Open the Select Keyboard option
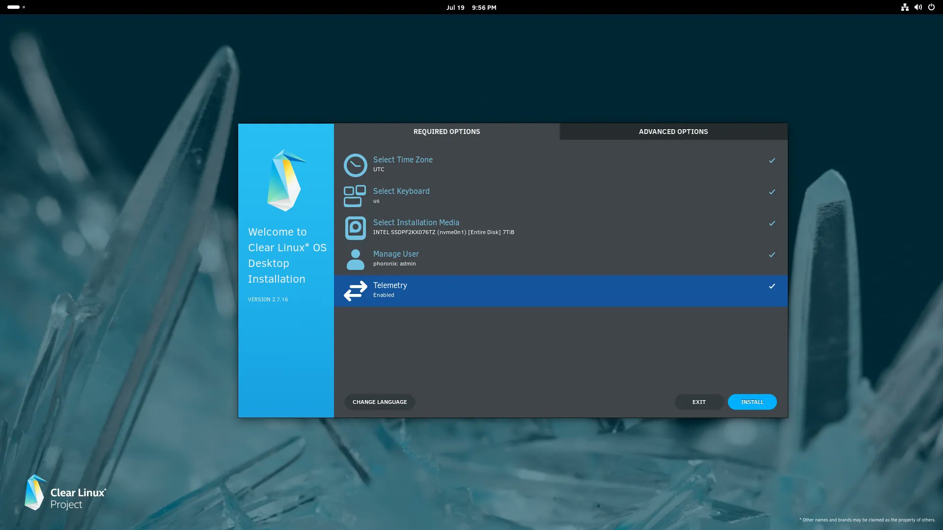Image resolution: width=943 pixels, height=530 pixels. pyautogui.click(x=401, y=191)
